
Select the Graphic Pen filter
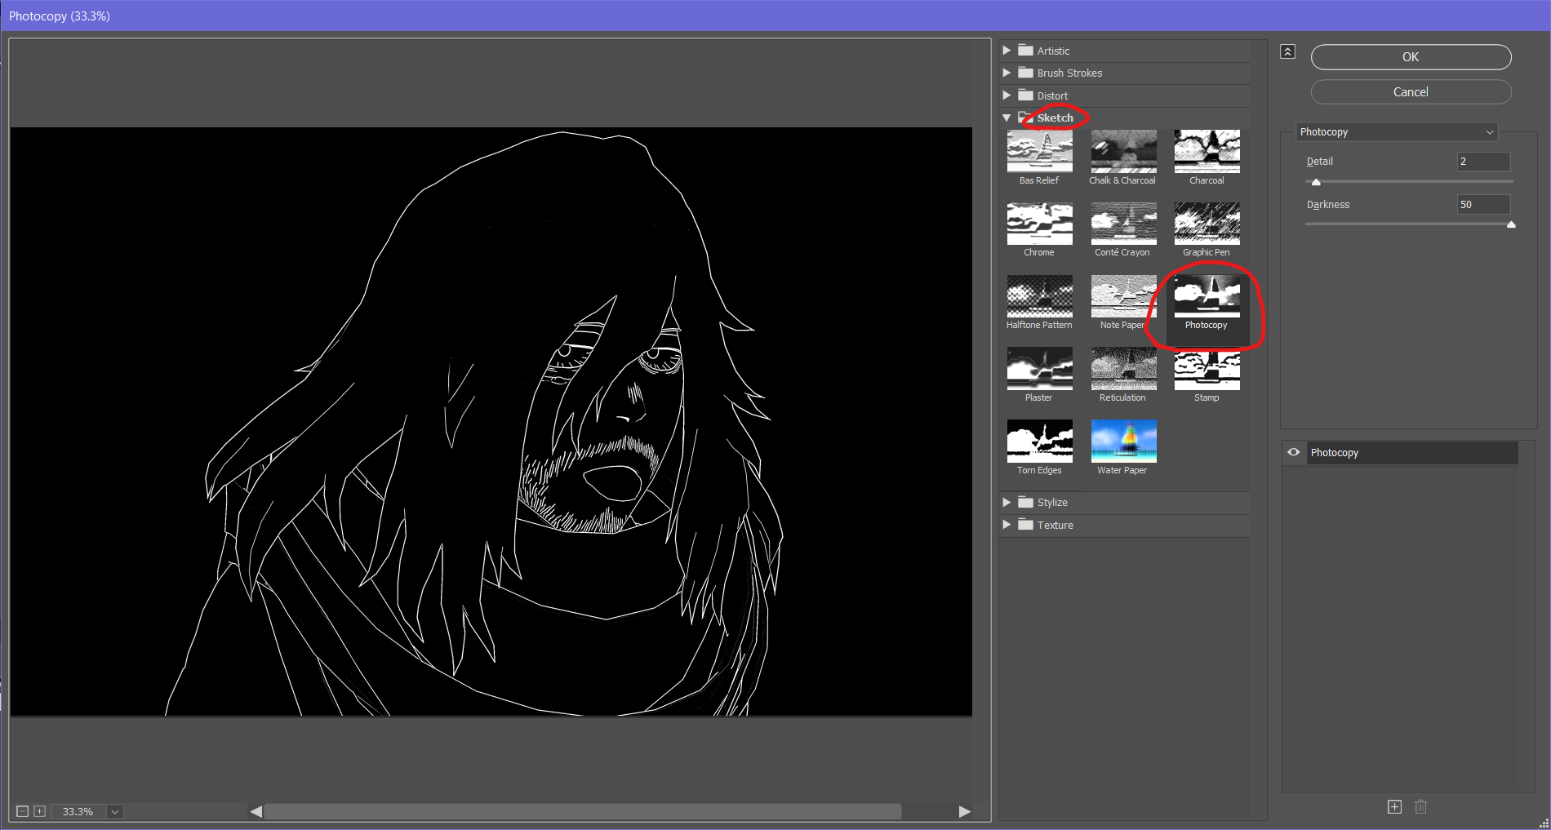tap(1207, 224)
